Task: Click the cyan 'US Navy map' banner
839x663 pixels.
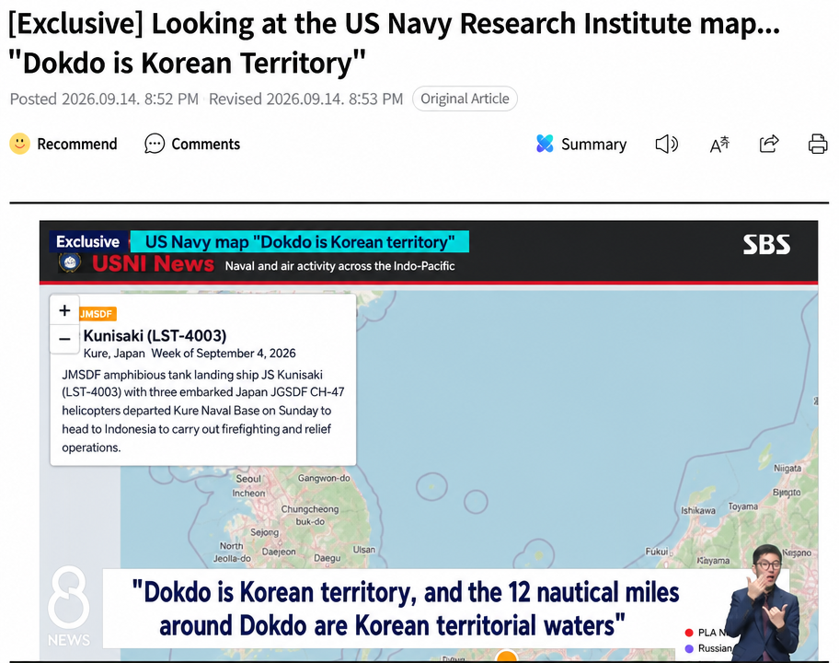Action: click(300, 241)
